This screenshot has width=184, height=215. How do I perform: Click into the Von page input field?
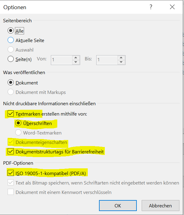click(62, 60)
